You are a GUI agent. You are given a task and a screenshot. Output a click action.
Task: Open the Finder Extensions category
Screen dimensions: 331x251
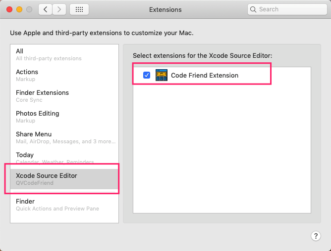(x=64, y=96)
